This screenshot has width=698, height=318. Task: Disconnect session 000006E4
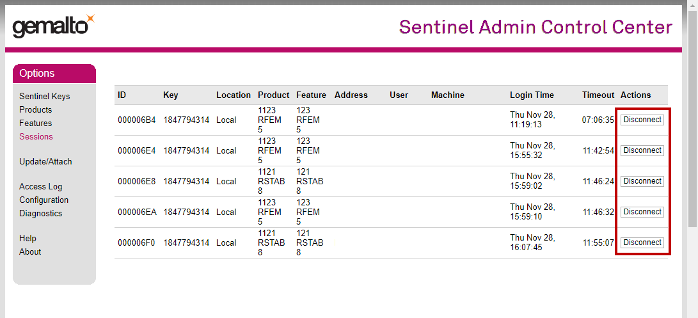[x=642, y=150]
